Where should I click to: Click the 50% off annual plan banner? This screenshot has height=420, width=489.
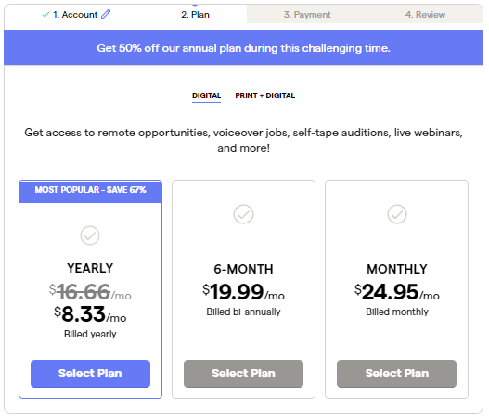pyautogui.click(x=243, y=47)
